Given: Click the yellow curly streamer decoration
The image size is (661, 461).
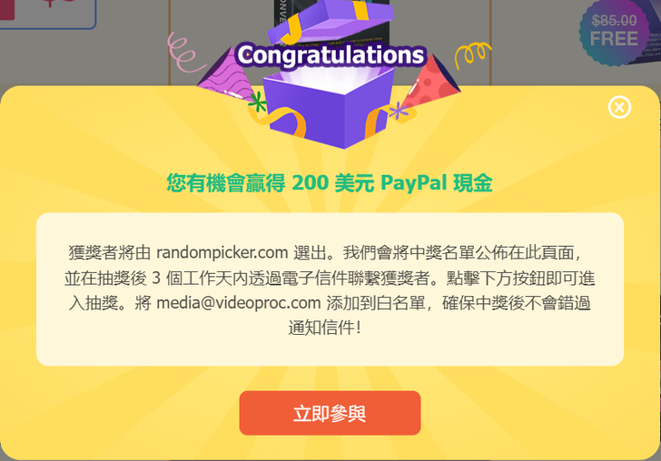Looking at the screenshot, I should 472,54.
